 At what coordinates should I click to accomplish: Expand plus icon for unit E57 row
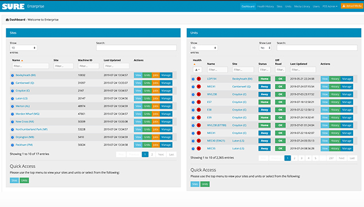(193, 102)
